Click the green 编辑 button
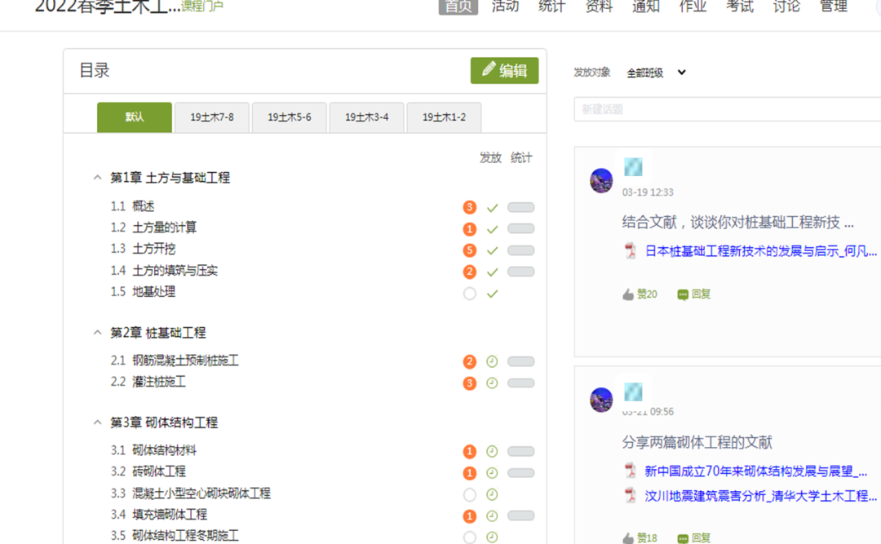This screenshot has height=544, width=881. click(504, 71)
